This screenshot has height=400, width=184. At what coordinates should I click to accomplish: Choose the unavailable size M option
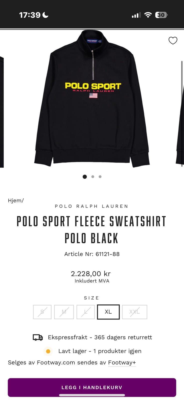click(64, 312)
